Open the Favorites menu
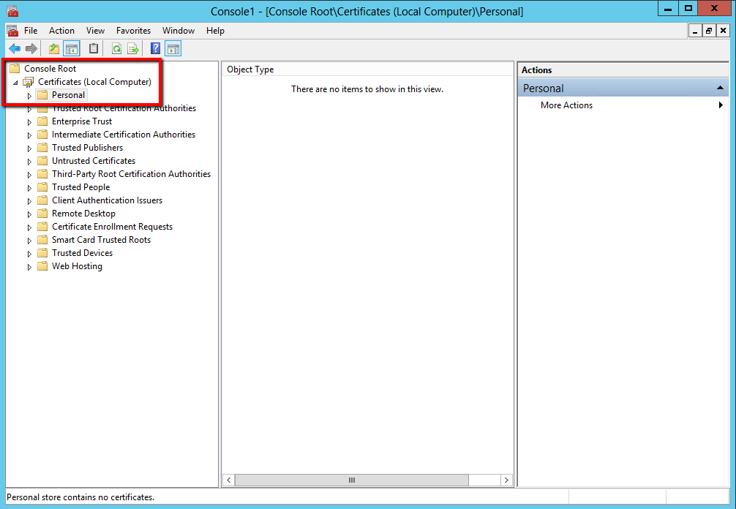The height and width of the screenshot is (509, 736). (133, 31)
